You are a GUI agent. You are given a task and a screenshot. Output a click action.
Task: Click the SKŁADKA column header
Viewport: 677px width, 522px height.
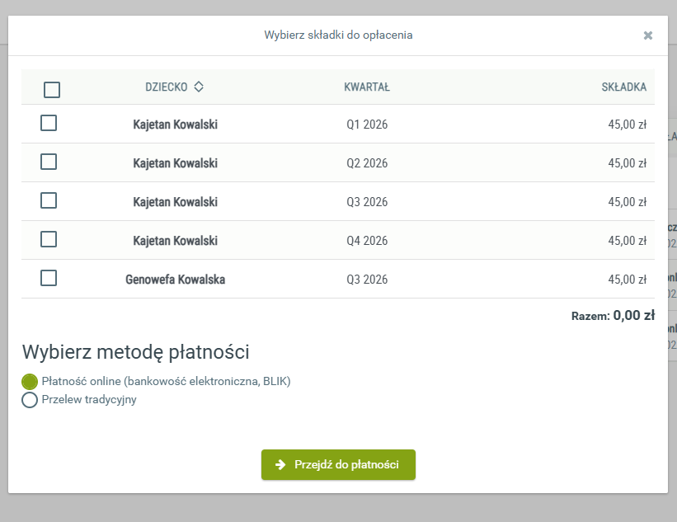pyautogui.click(x=623, y=87)
